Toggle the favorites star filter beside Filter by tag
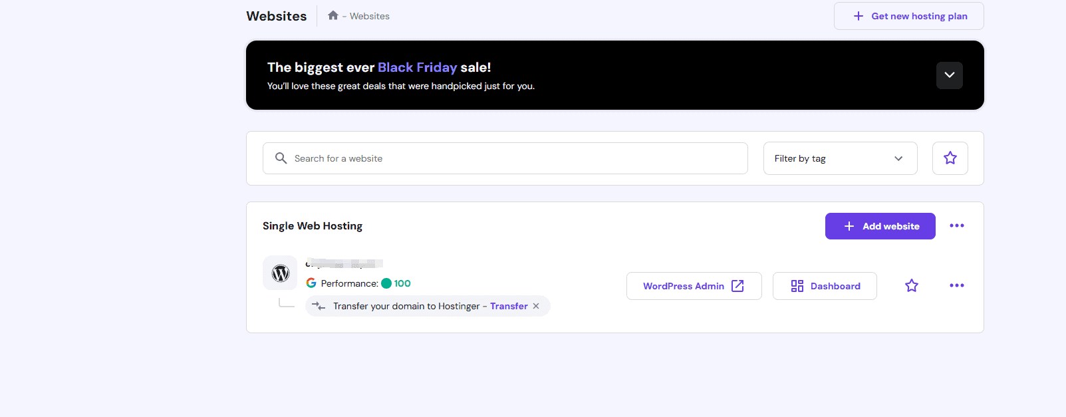 point(950,158)
